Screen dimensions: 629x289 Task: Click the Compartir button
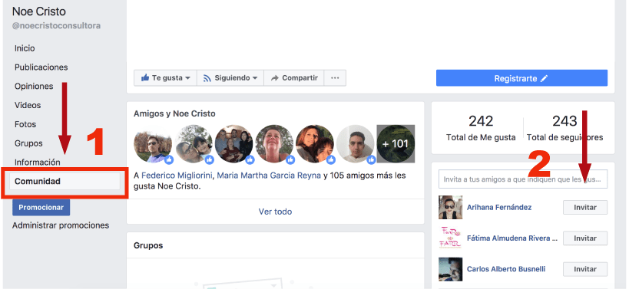tap(294, 78)
